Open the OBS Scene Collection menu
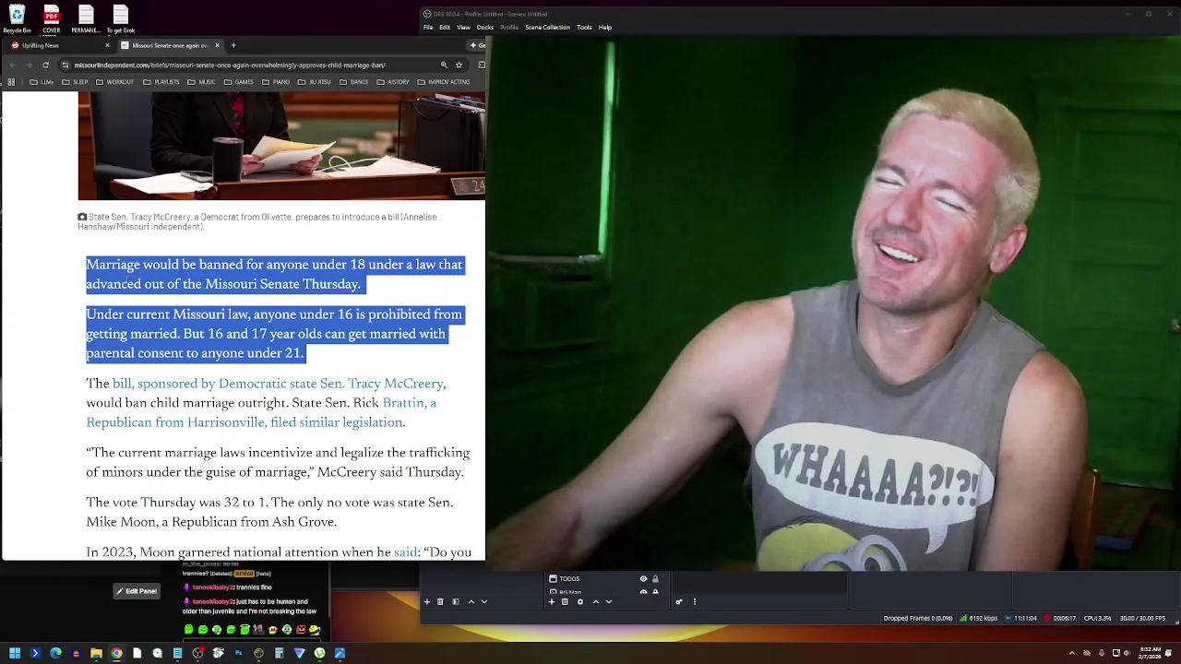 click(x=548, y=28)
